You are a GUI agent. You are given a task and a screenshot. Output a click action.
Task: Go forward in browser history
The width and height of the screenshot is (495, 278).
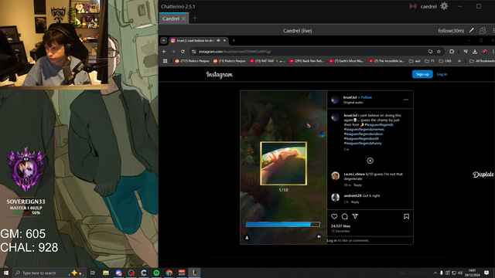[173, 52]
